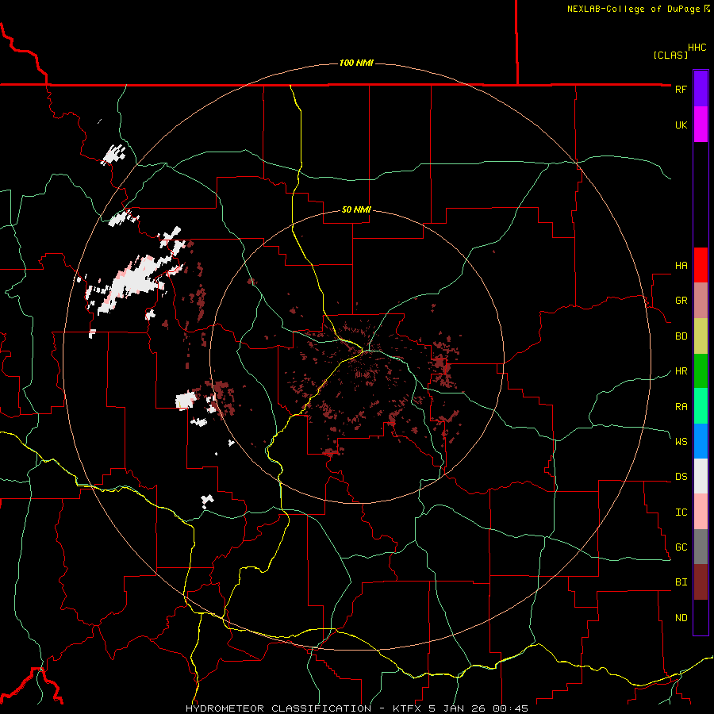
Task: Click the GC legend label
Action: pos(681,547)
